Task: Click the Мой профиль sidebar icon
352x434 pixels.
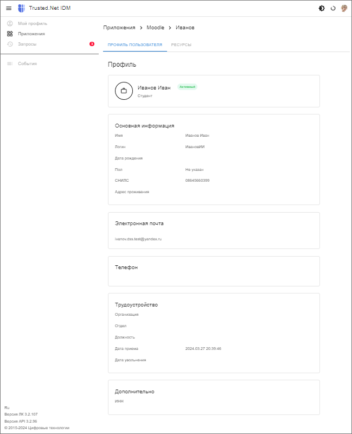Action: coord(10,23)
